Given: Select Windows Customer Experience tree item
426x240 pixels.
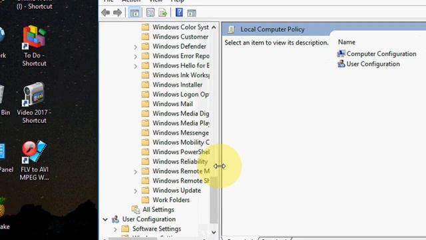Looking at the screenshot, I should pyautogui.click(x=180, y=37).
